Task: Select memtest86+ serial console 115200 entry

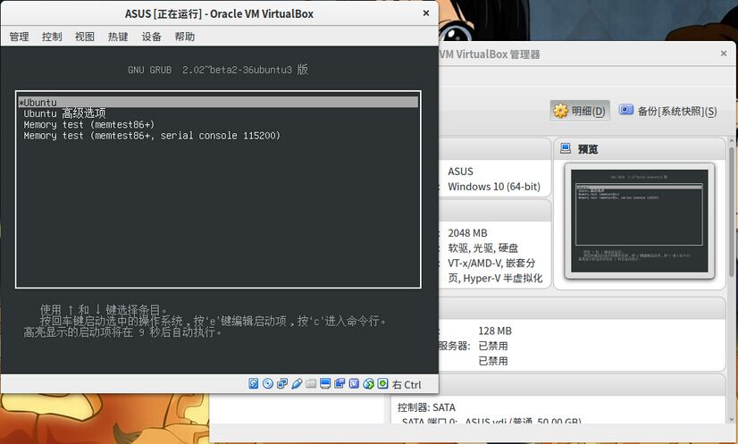Action: [152, 136]
